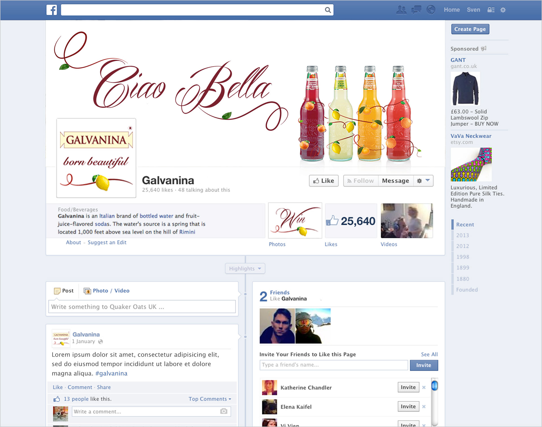Toggle Follow for Galvanina page

click(x=360, y=181)
